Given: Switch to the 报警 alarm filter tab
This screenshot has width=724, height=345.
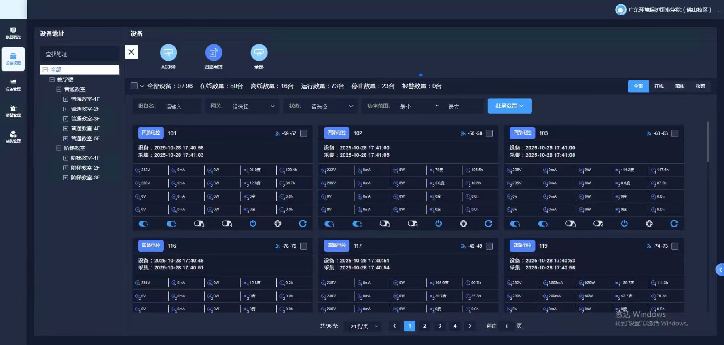Looking at the screenshot, I should [700, 86].
